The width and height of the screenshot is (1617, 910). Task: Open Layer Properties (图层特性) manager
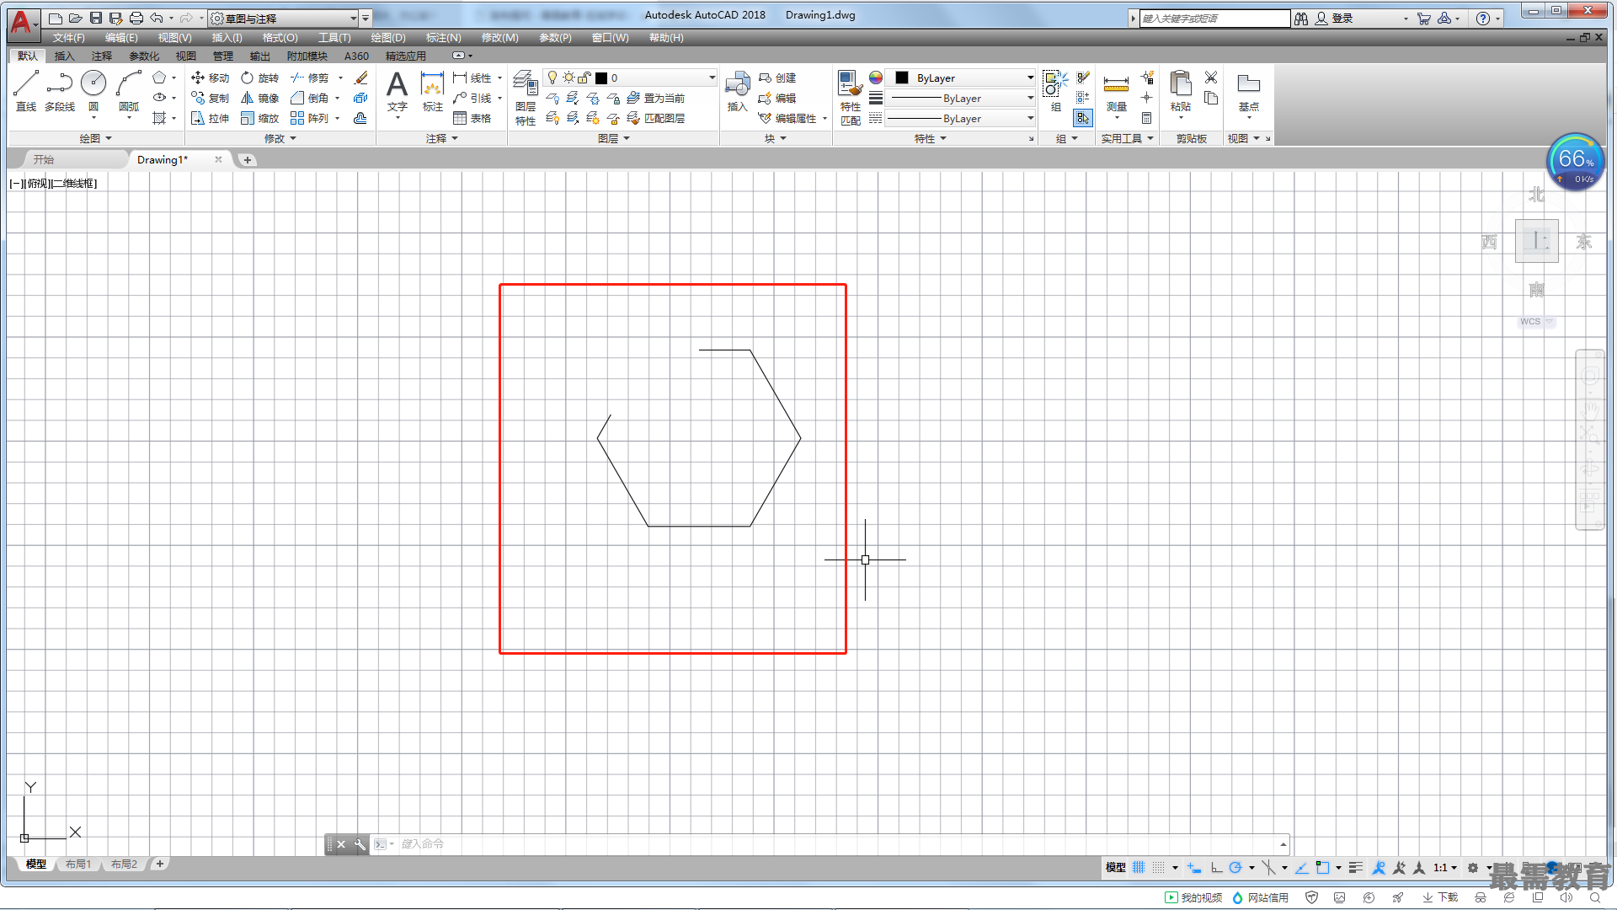coord(526,98)
